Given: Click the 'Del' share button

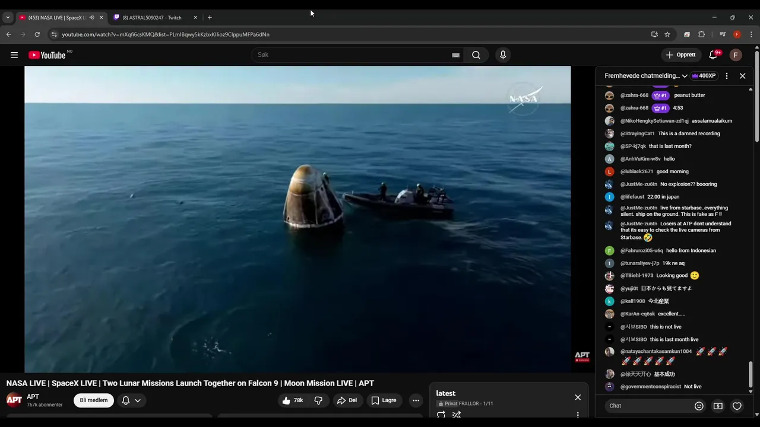Looking at the screenshot, I should point(347,400).
